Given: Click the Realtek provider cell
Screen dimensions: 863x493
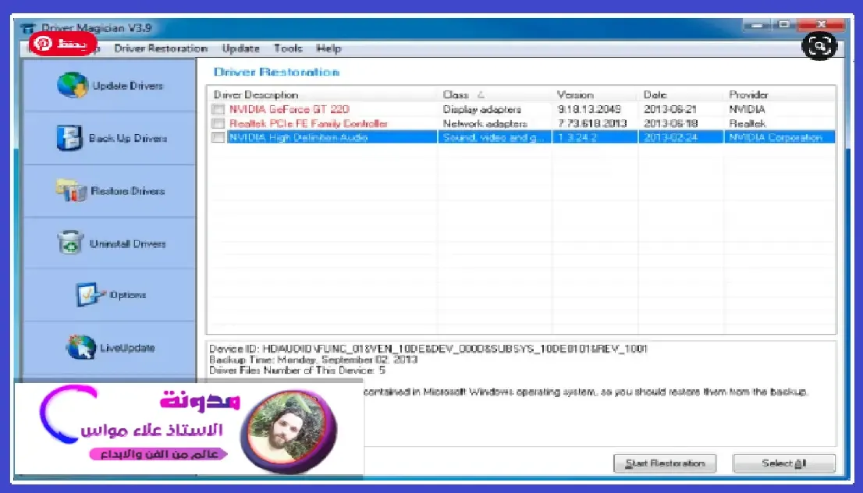Looking at the screenshot, I should pyautogui.click(x=747, y=123).
